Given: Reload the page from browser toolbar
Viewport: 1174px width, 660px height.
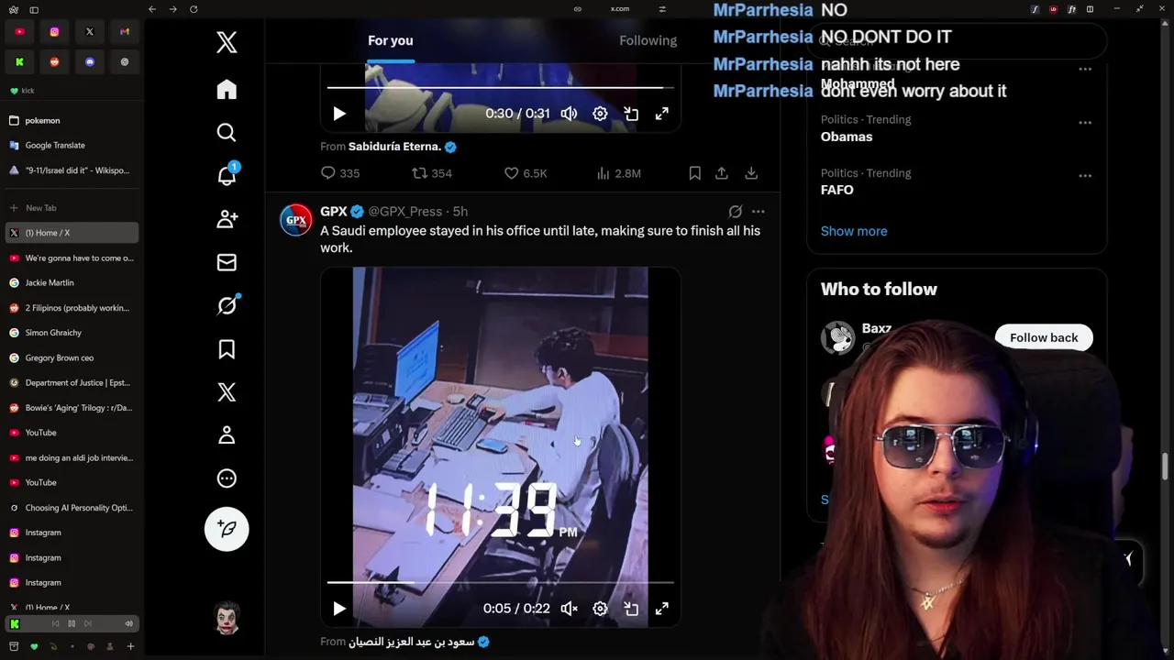Looking at the screenshot, I should [x=194, y=9].
